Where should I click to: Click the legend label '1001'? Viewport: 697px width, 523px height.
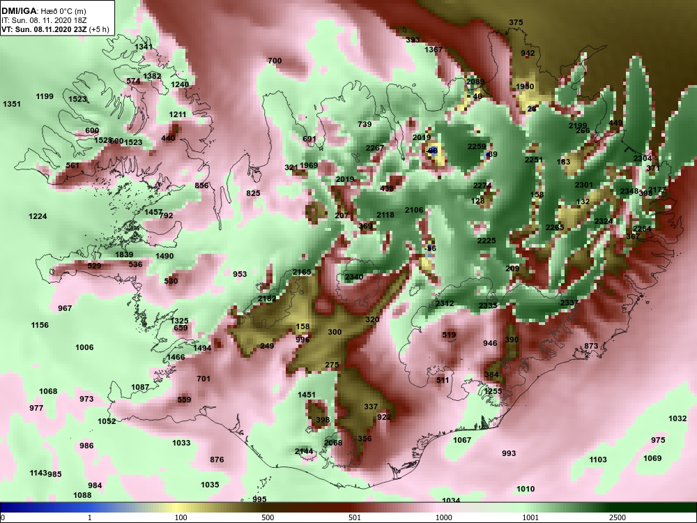pos(530,517)
